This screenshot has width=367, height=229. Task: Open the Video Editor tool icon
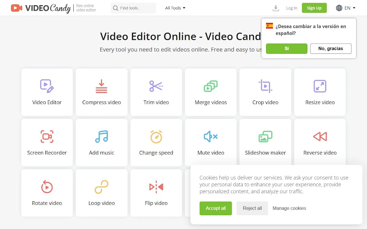click(47, 86)
